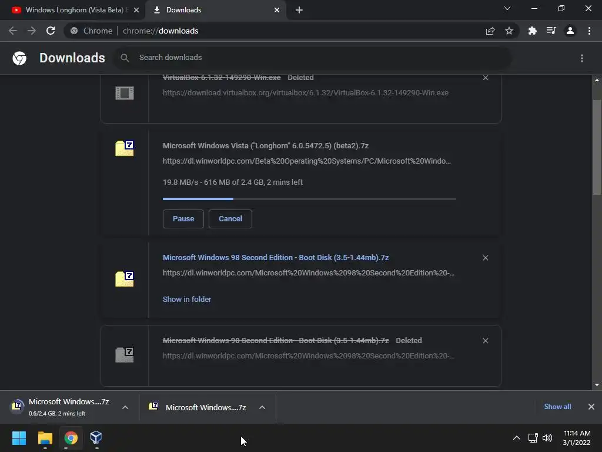Click the browser forward arrow

[32, 31]
